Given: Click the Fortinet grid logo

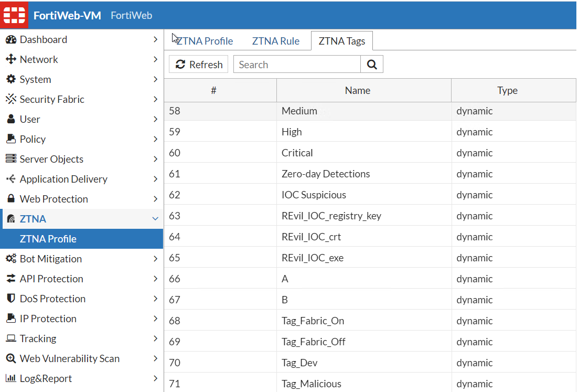Looking at the screenshot, I should (14, 15).
